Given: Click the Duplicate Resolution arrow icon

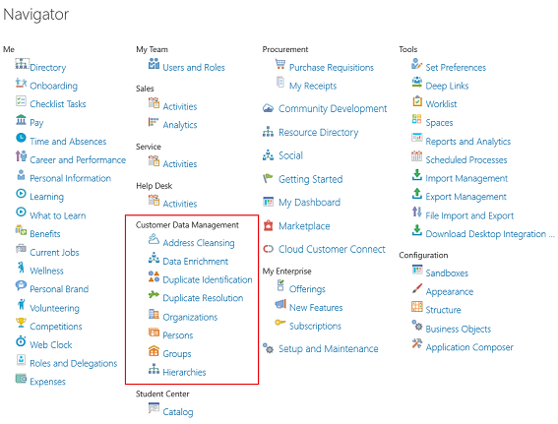Looking at the screenshot, I should (154, 294).
